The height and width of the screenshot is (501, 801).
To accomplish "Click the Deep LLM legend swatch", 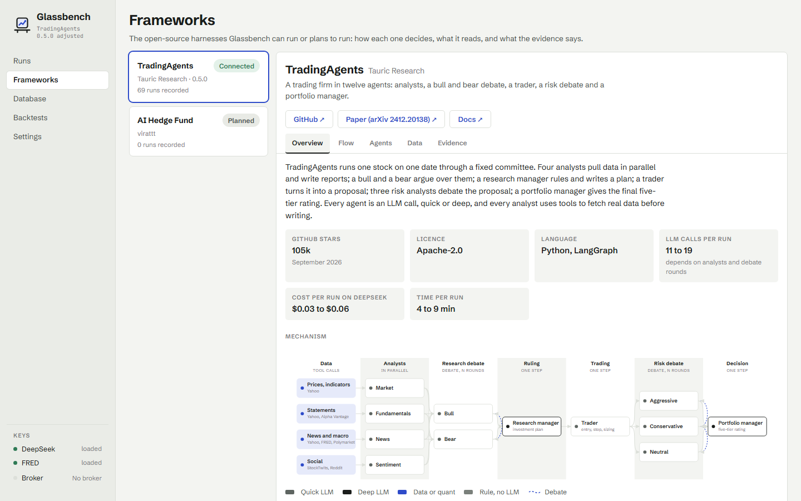I will [x=347, y=492].
